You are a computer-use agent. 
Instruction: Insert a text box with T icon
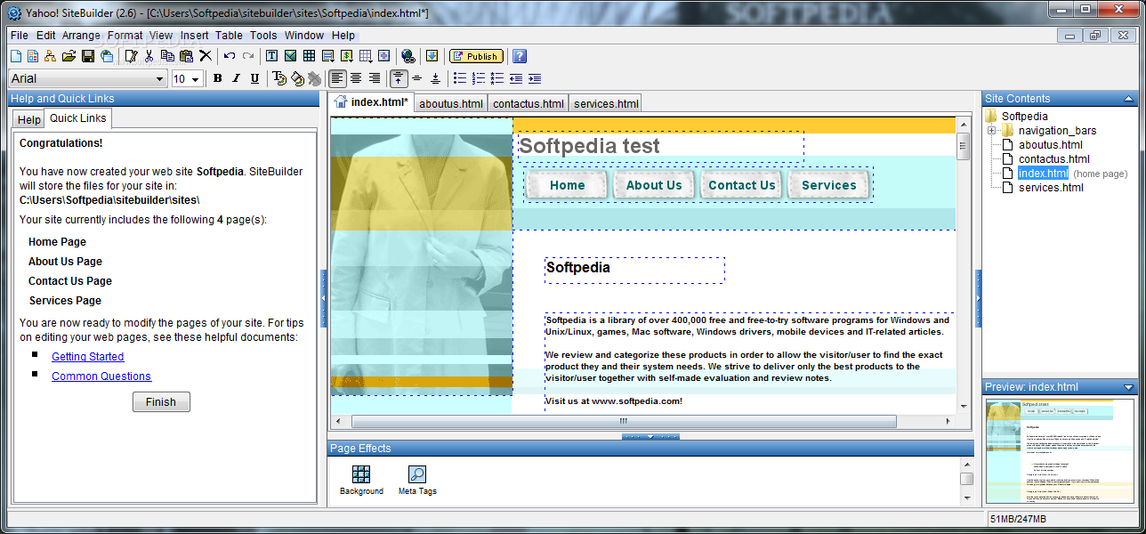coord(271,56)
